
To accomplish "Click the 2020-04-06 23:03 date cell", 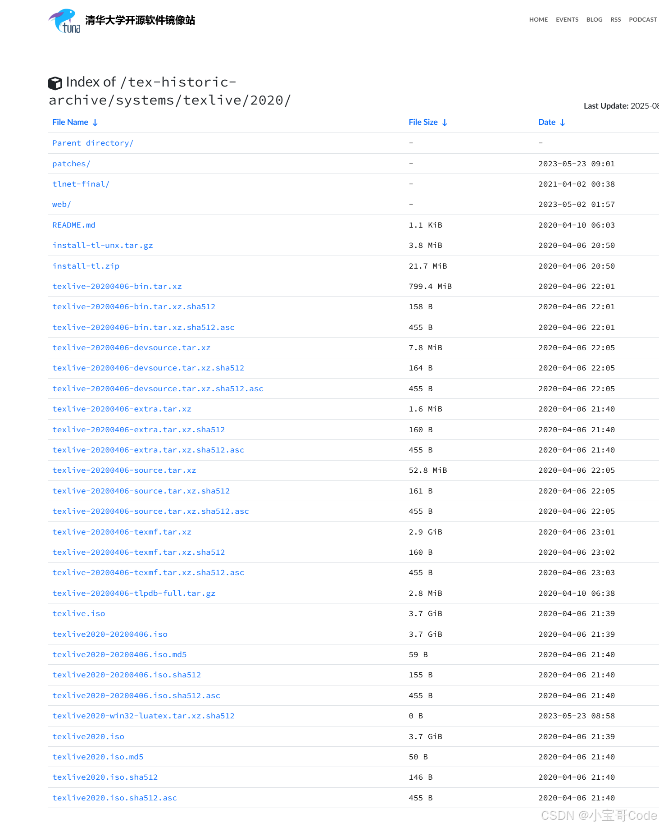I will [x=577, y=572].
